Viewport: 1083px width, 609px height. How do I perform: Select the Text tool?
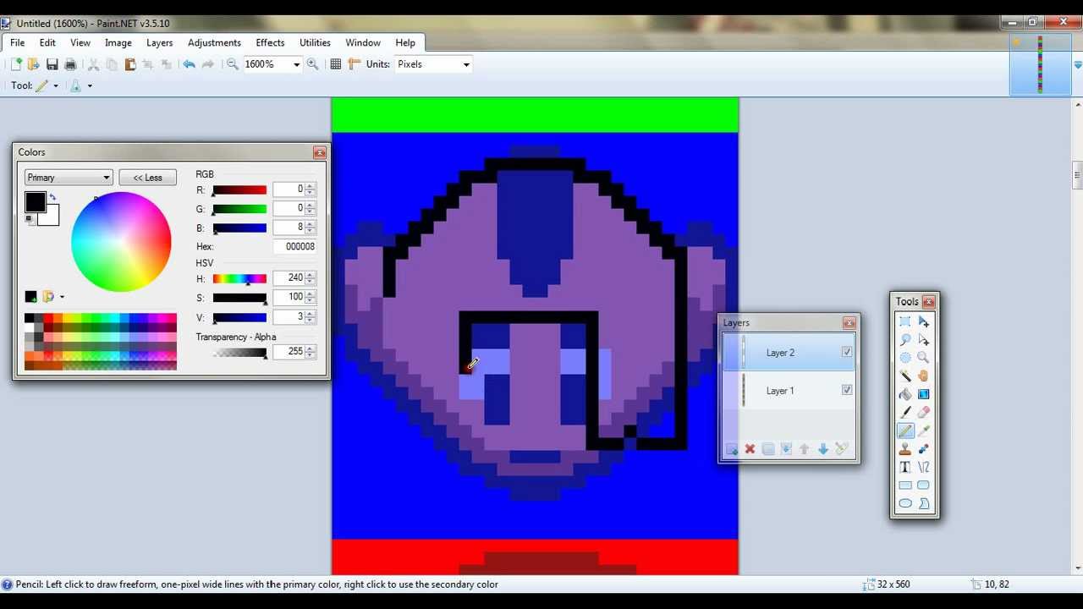tap(905, 467)
